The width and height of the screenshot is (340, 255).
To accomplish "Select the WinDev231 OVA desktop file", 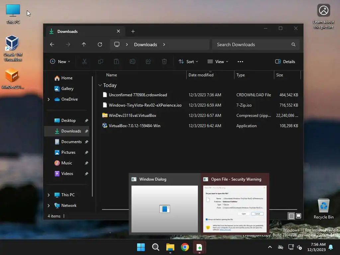I will click(12, 78).
